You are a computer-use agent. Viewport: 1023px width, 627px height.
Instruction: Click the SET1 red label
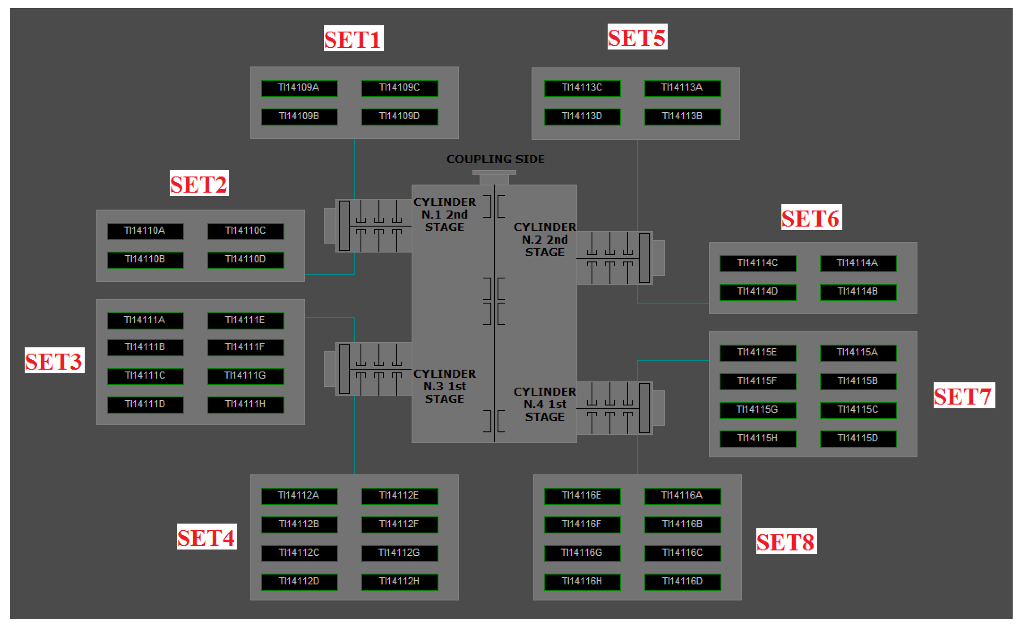[x=353, y=39]
